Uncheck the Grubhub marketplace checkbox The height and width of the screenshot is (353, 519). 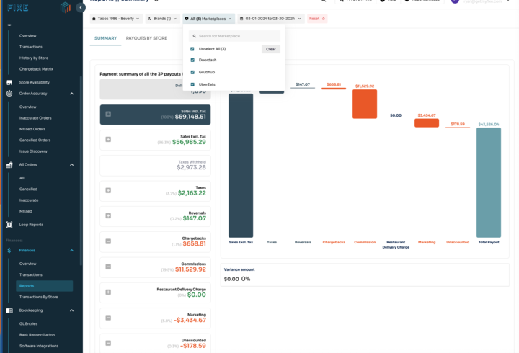[192, 73]
